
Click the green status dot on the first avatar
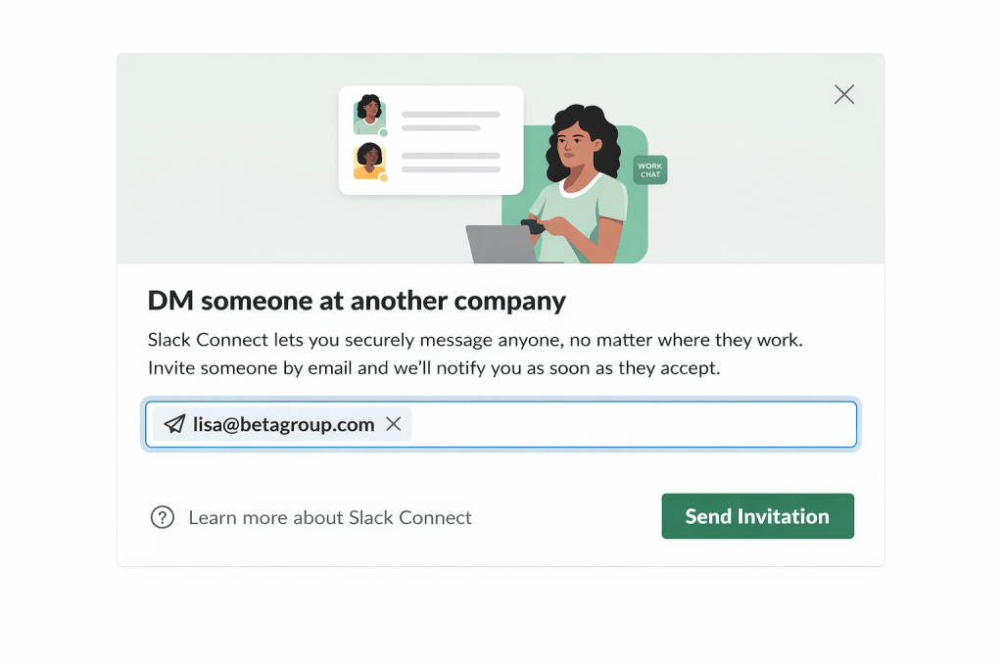384,132
